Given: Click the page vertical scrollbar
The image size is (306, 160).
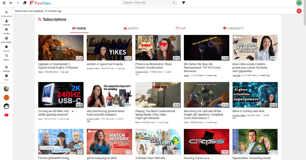Looking at the screenshot, I should tap(304, 13).
